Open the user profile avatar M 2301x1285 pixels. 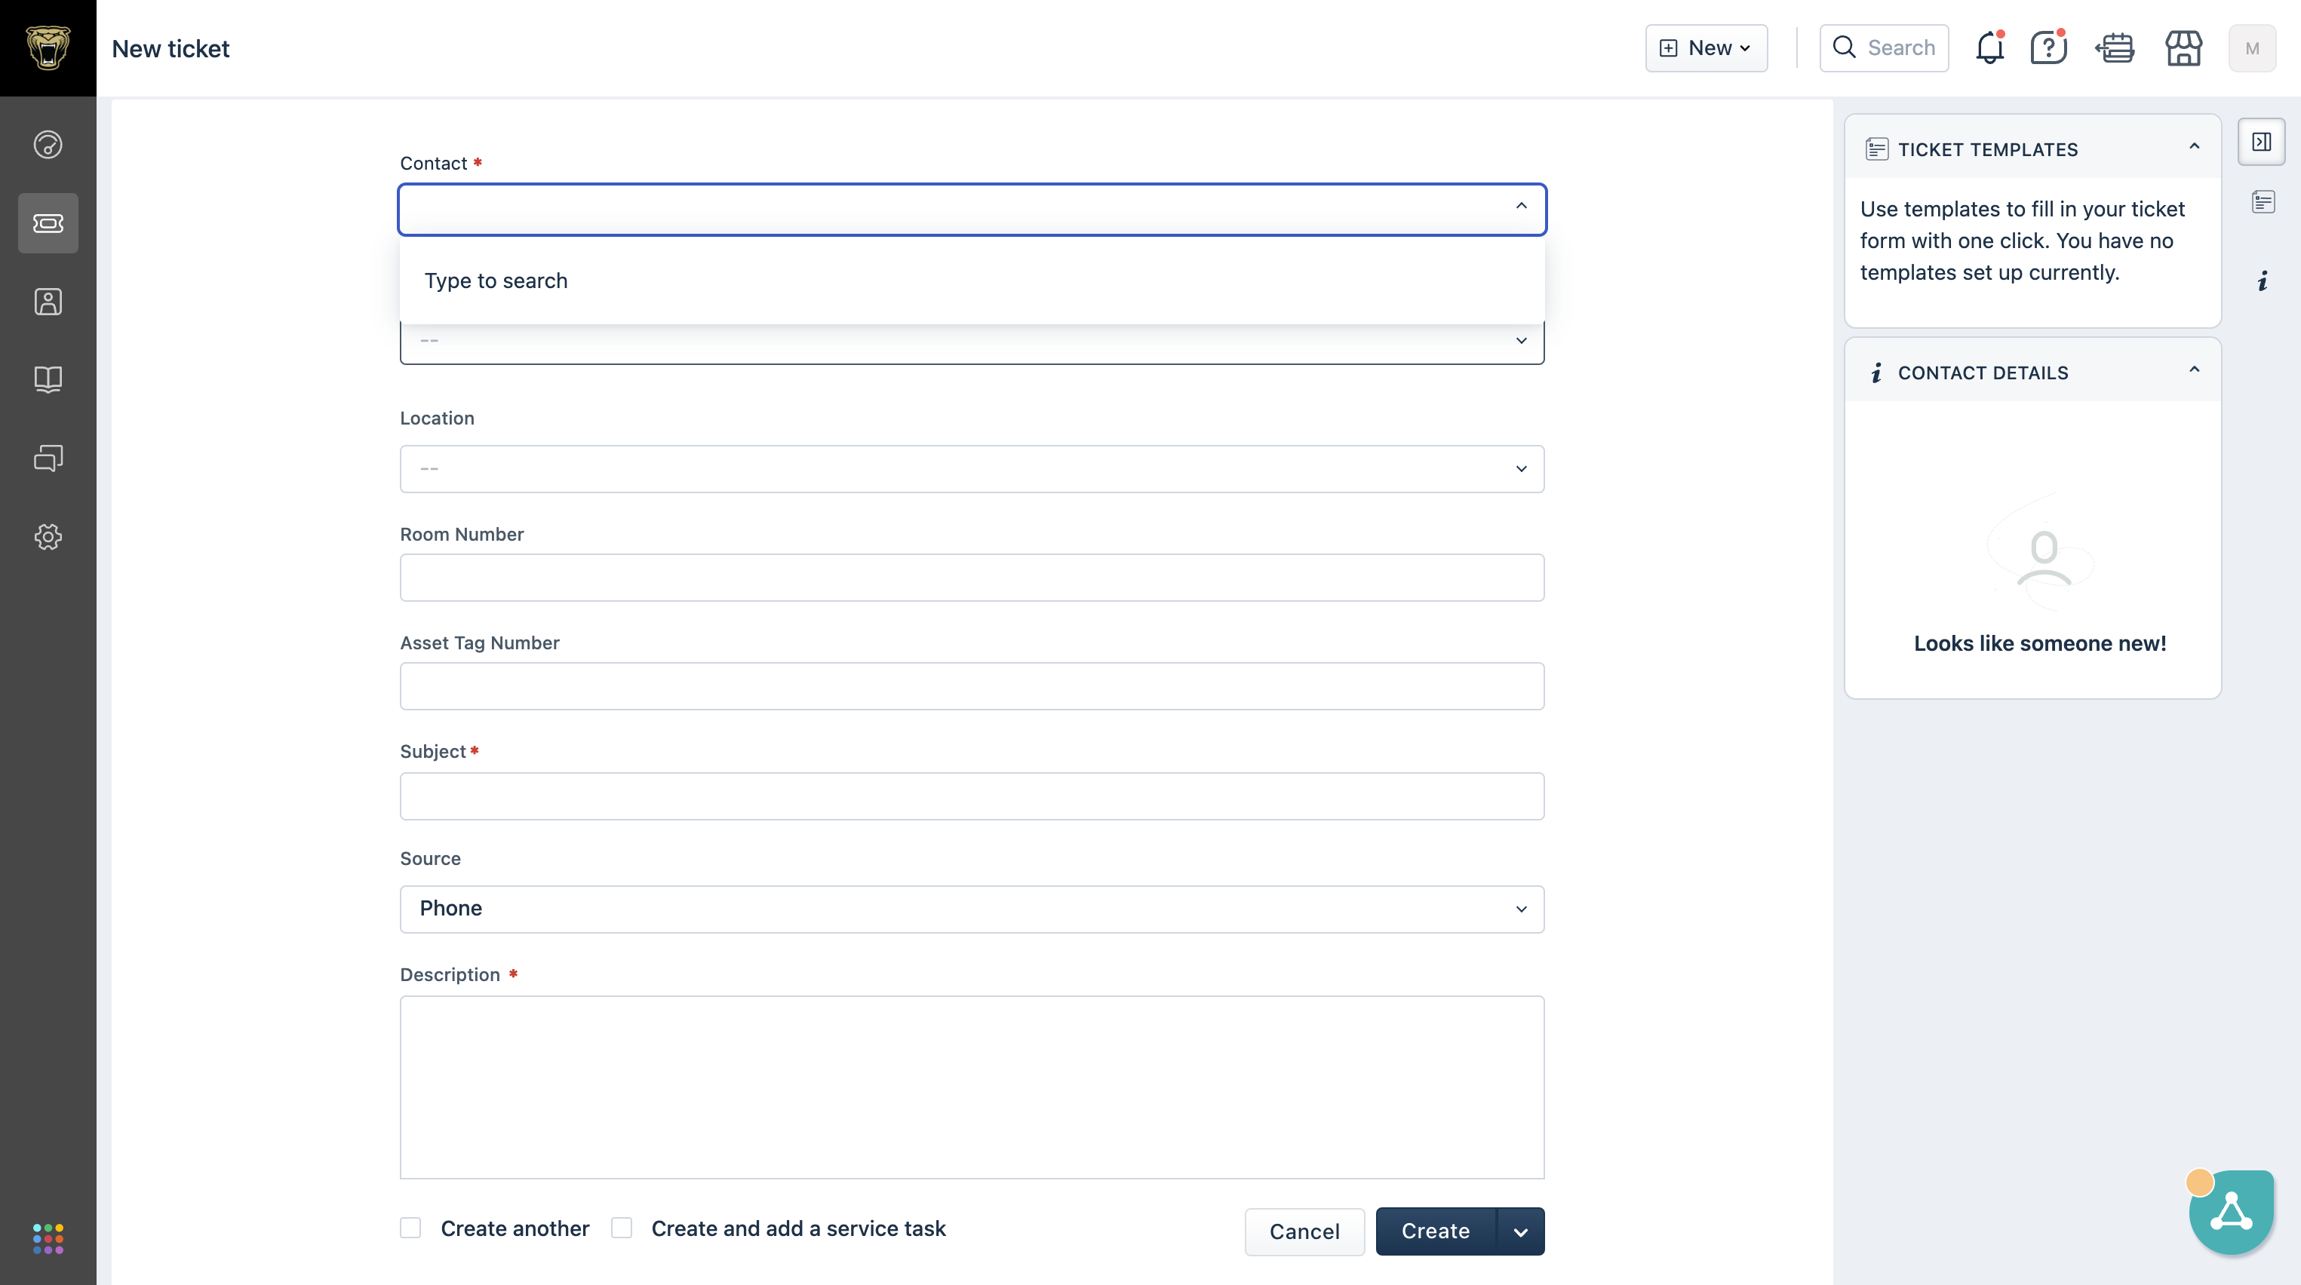click(x=2252, y=48)
